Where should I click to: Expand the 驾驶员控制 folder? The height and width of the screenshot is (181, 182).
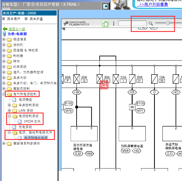click(x=4, y=89)
